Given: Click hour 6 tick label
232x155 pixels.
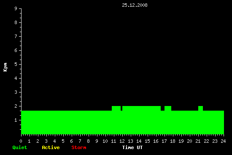Looking at the screenshot, I should (x=71, y=141).
